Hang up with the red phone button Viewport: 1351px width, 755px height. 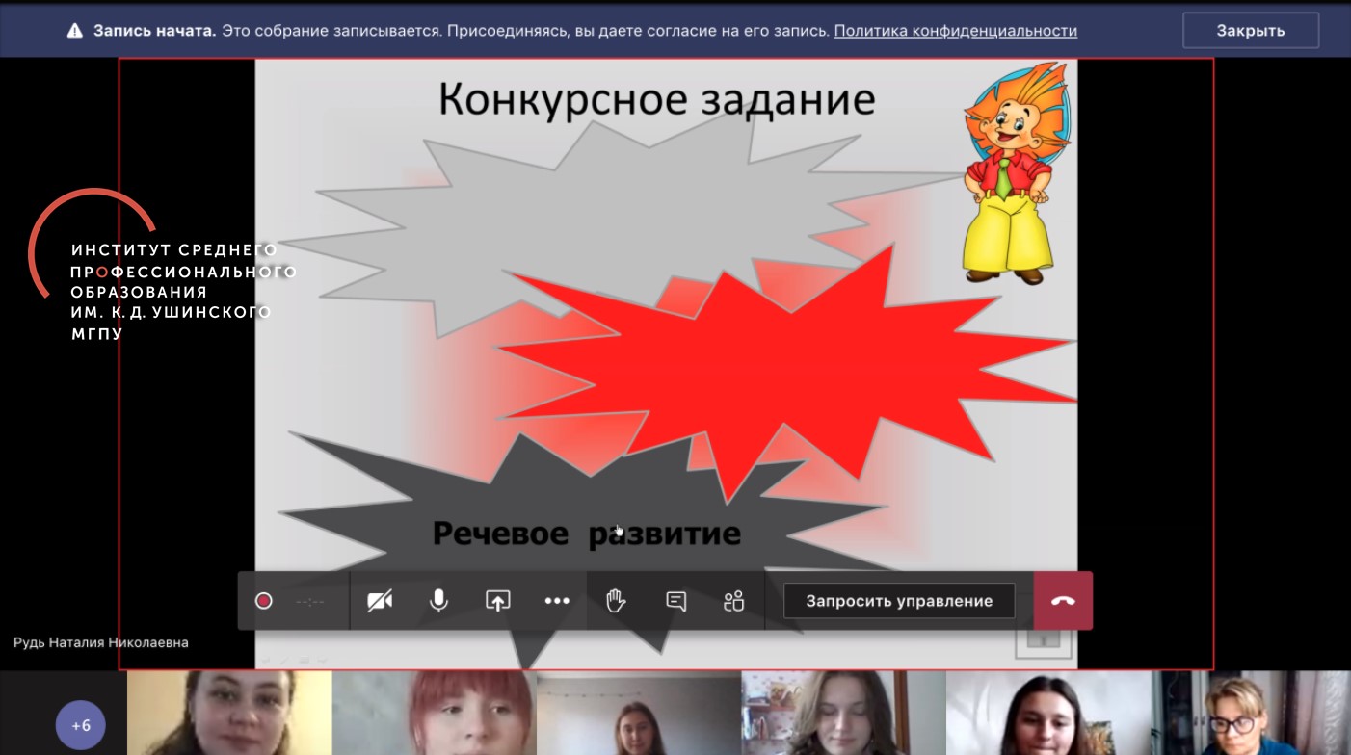[1063, 601]
